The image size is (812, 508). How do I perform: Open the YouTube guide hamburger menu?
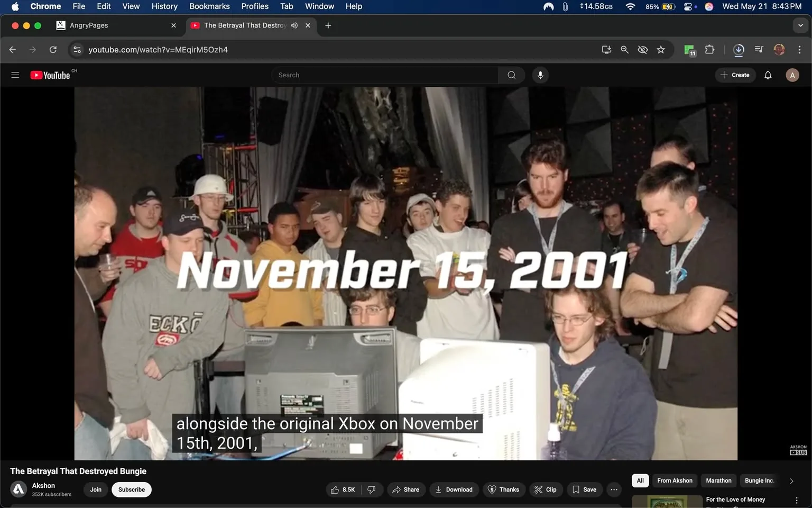click(x=15, y=75)
